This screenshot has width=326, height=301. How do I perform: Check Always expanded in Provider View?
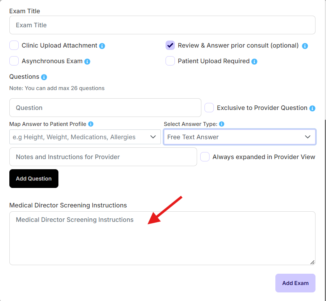tap(204, 157)
